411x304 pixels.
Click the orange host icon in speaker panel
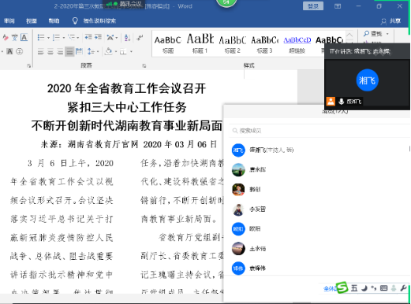pyautogui.click(x=331, y=102)
